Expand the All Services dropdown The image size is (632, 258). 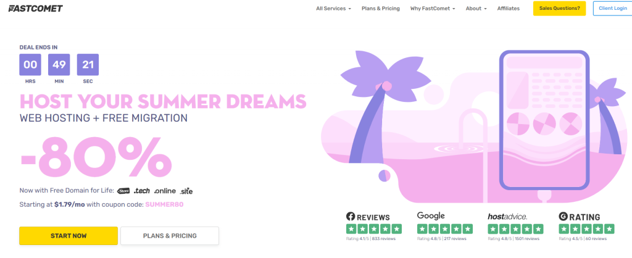tap(333, 9)
